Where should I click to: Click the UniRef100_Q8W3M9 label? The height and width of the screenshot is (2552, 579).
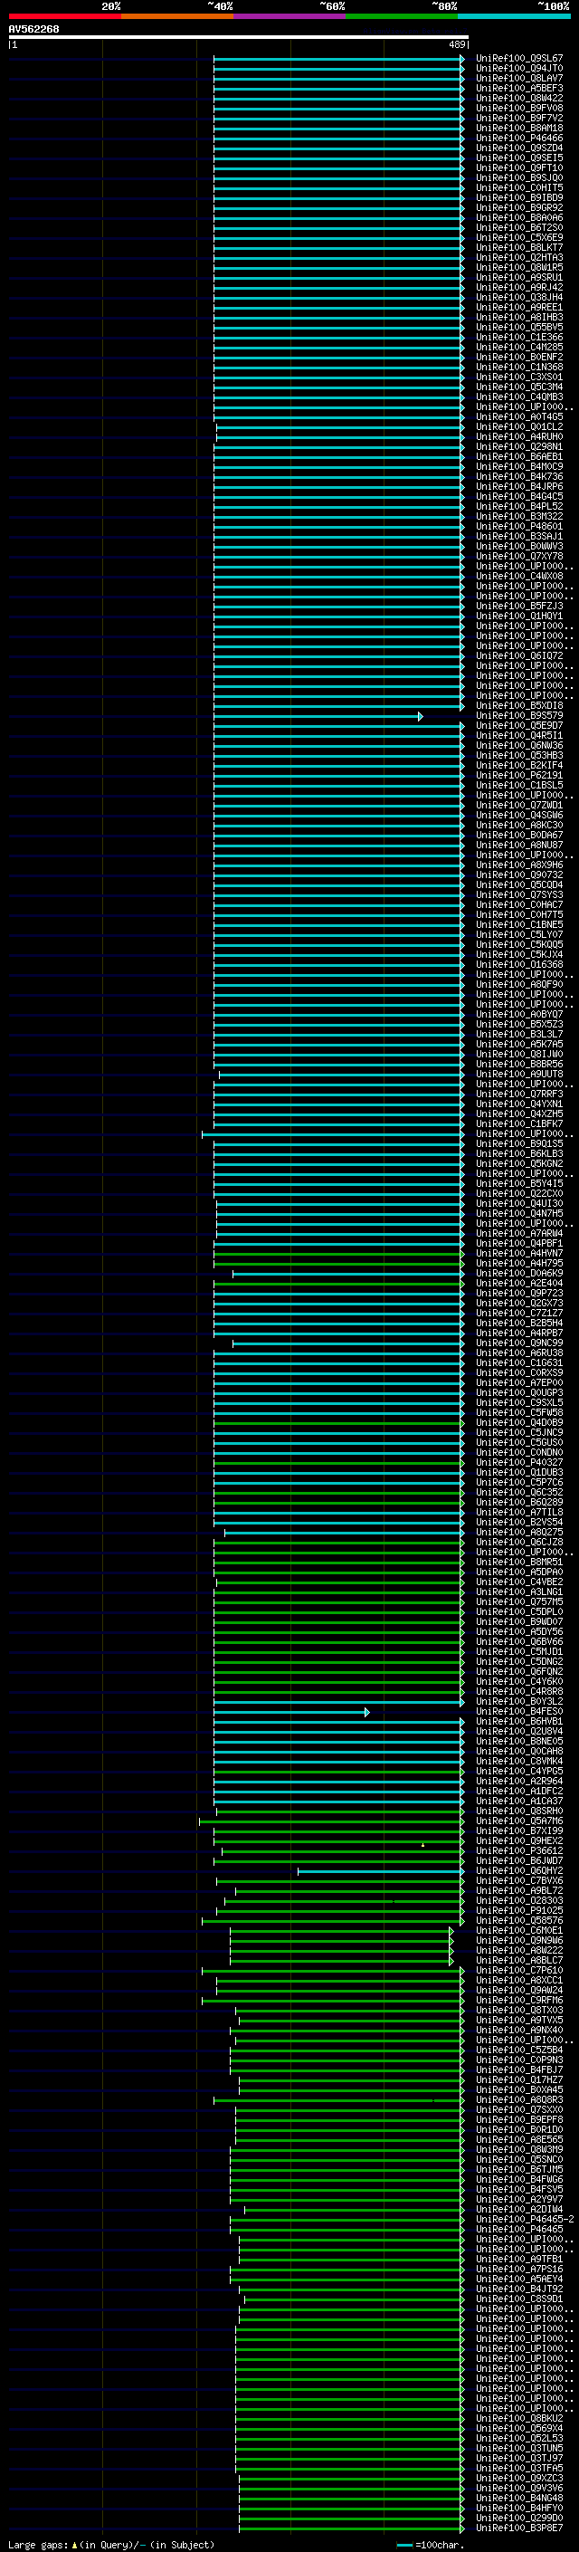[x=519, y=2150]
